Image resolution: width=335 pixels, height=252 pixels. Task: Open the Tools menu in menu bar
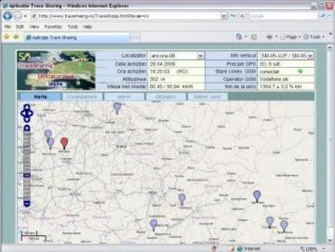[x=72, y=27]
